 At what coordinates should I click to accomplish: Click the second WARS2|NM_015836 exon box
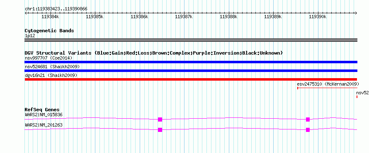tap(308, 119)
